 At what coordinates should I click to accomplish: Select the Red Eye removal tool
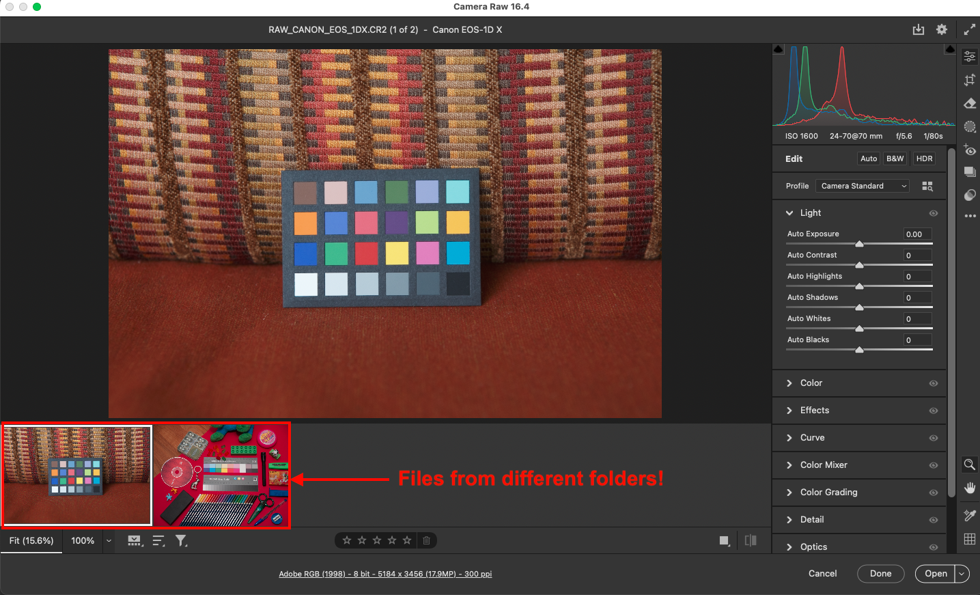[969, 150]
